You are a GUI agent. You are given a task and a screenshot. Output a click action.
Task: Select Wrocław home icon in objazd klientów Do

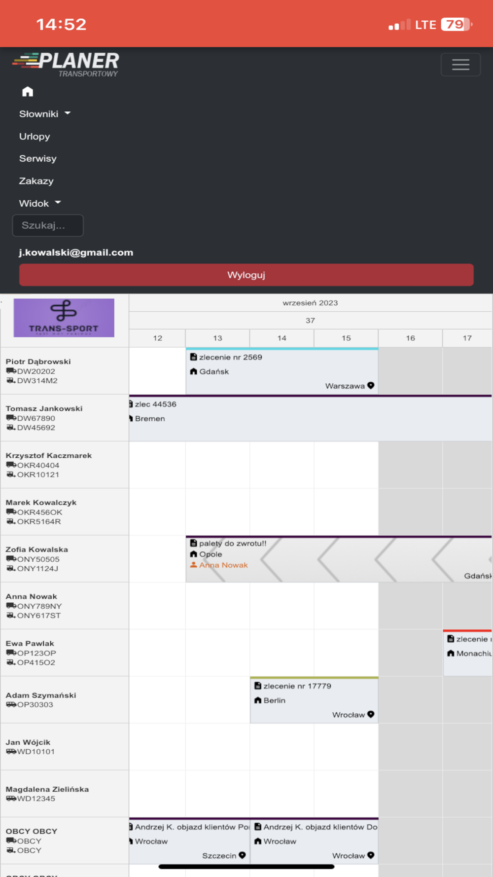257,841
